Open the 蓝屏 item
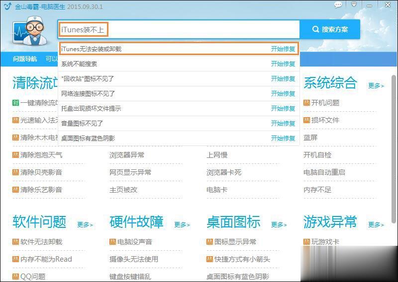This screenshot has height=282, width=398. [310, 138]
